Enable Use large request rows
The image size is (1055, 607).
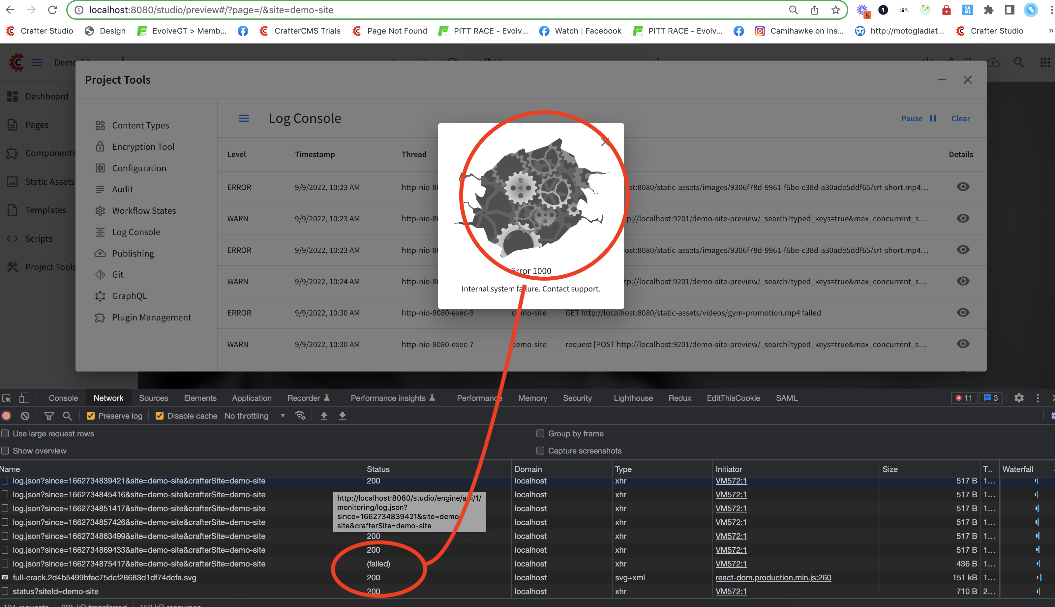click(x=5, y=433)
